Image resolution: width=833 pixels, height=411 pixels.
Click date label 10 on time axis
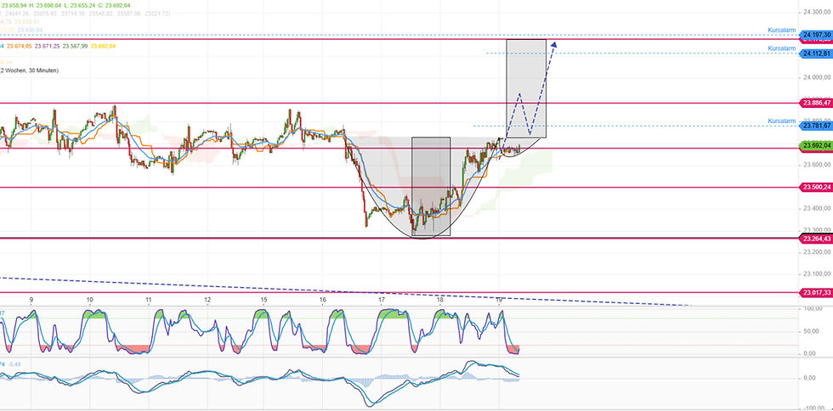(x=90, y=300)
